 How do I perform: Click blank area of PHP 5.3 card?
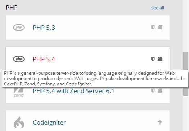click(103, 28)
